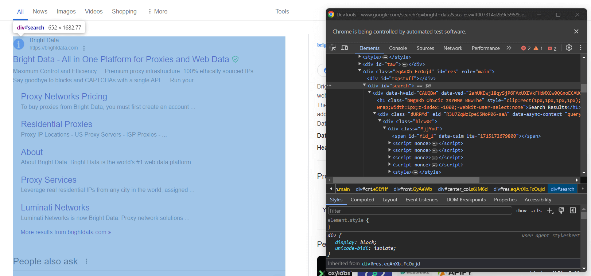Open DevTools settings gear
Viewport: 591px width, 276px height.
point(569,48)
